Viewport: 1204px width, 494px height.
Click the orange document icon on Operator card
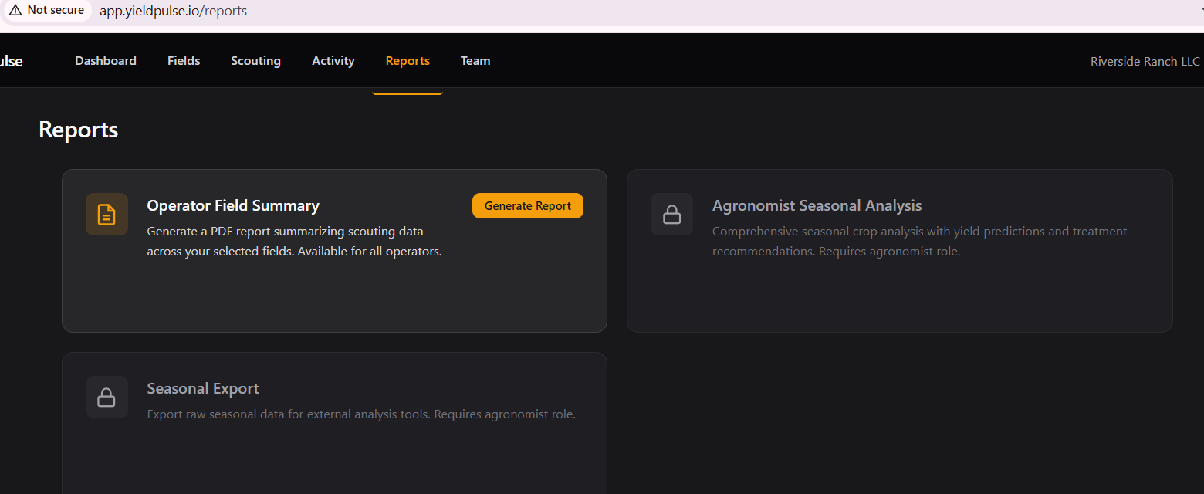click(x=107, y=215)
